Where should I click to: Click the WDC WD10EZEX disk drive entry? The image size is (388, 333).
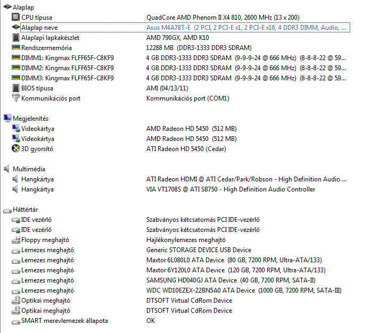click(244, 290)
